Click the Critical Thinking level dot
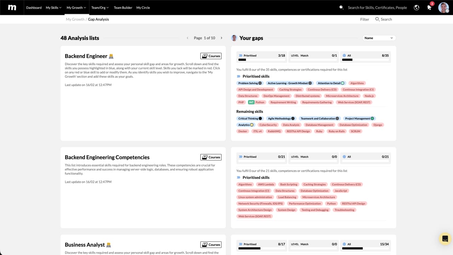The width and height of the screenshot is (453, 255). tap(260, 119)
